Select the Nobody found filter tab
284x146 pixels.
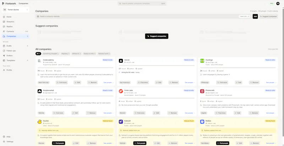point(104,54)
